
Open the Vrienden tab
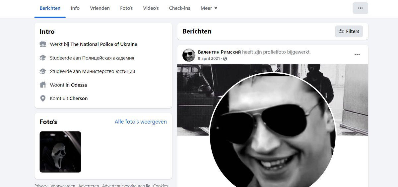click(100, 8)
